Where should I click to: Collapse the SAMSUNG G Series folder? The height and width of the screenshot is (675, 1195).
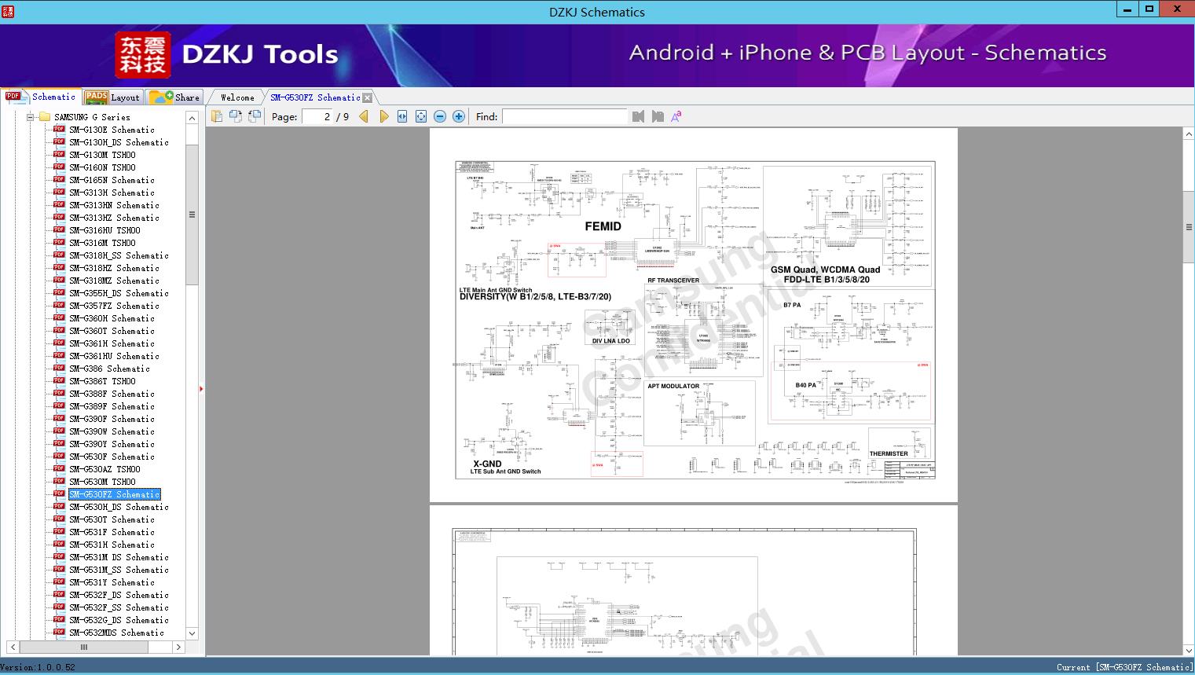point(31,117)
